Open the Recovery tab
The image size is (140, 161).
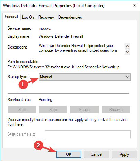pos(46,17)
